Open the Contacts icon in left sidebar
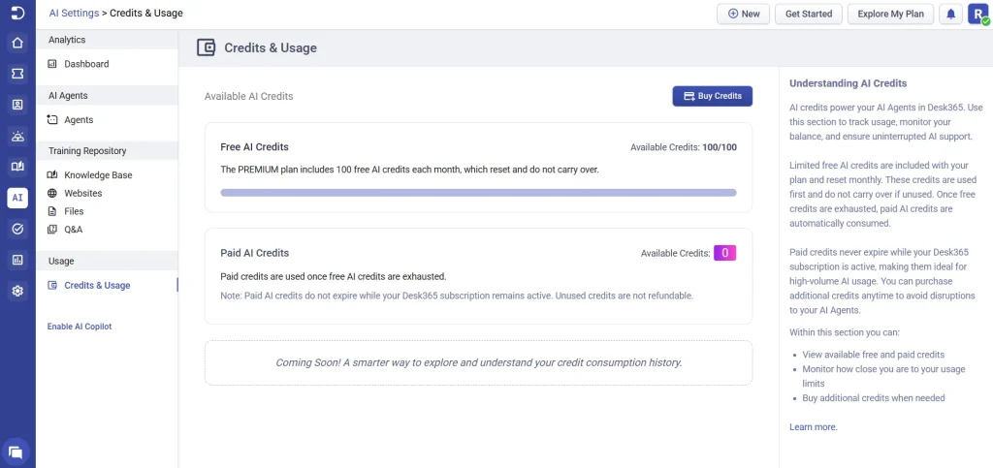The height and width of the screenshot is (468, 993). click(x=17, y=105)
